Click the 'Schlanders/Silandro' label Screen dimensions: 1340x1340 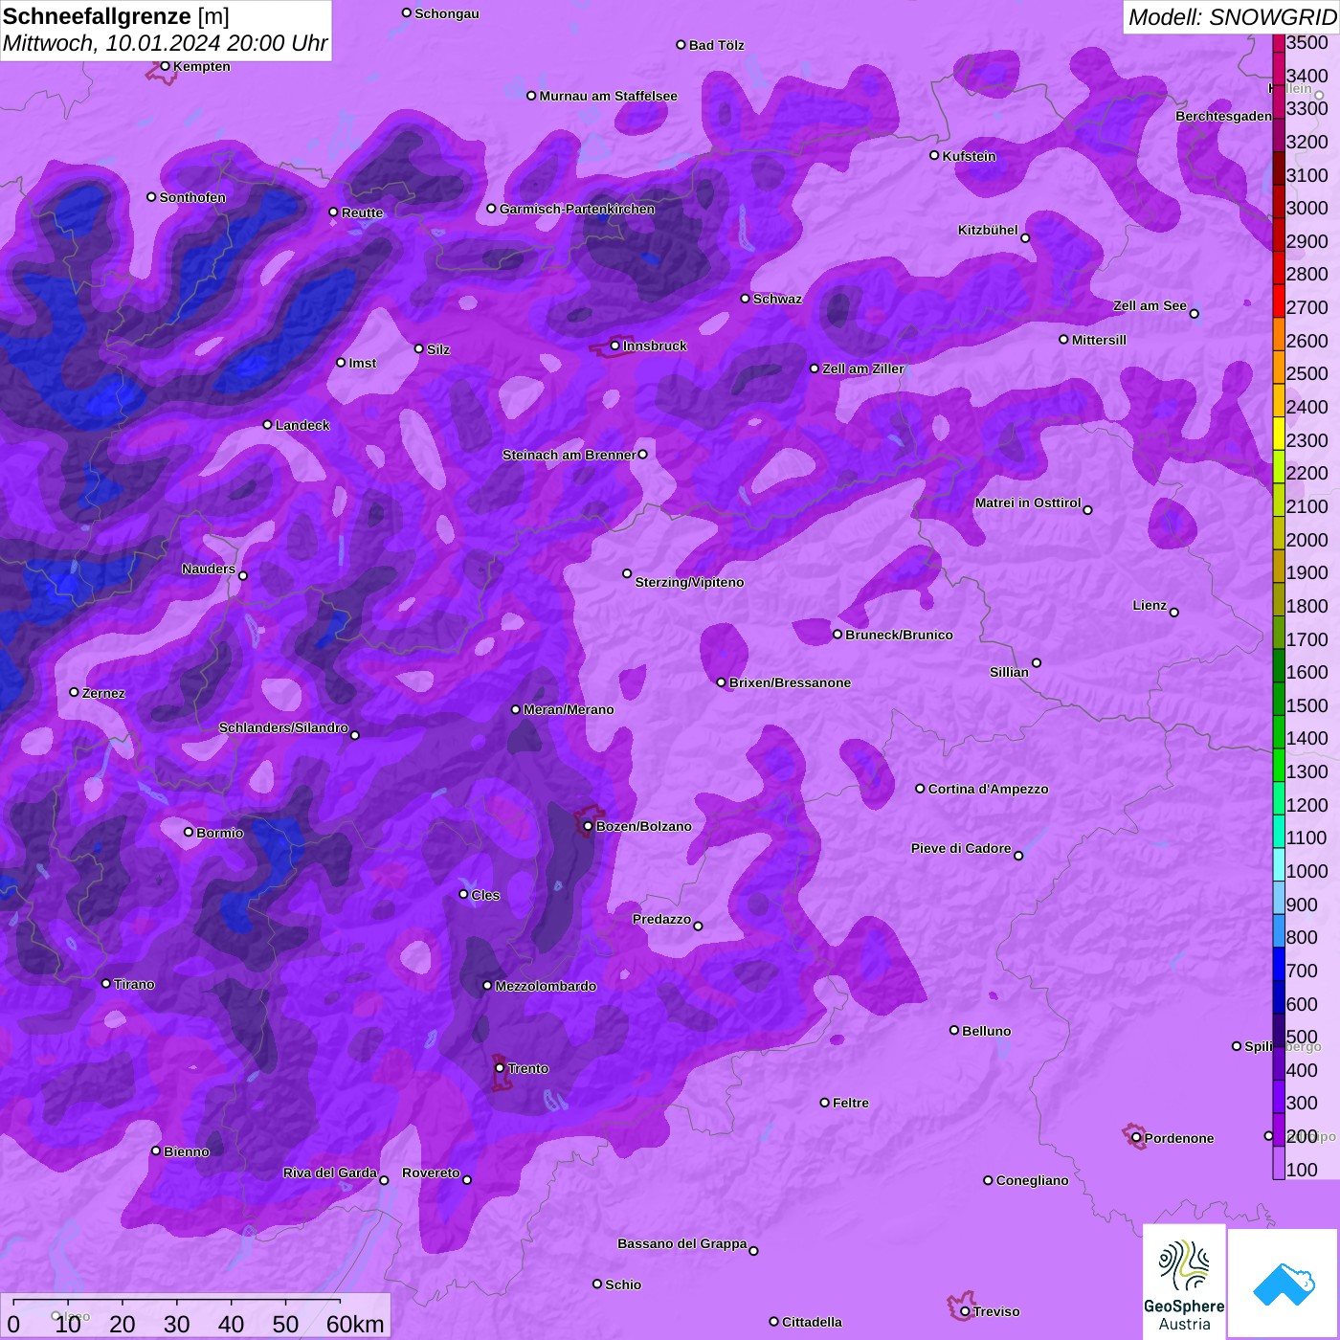(x=283, y=727)
